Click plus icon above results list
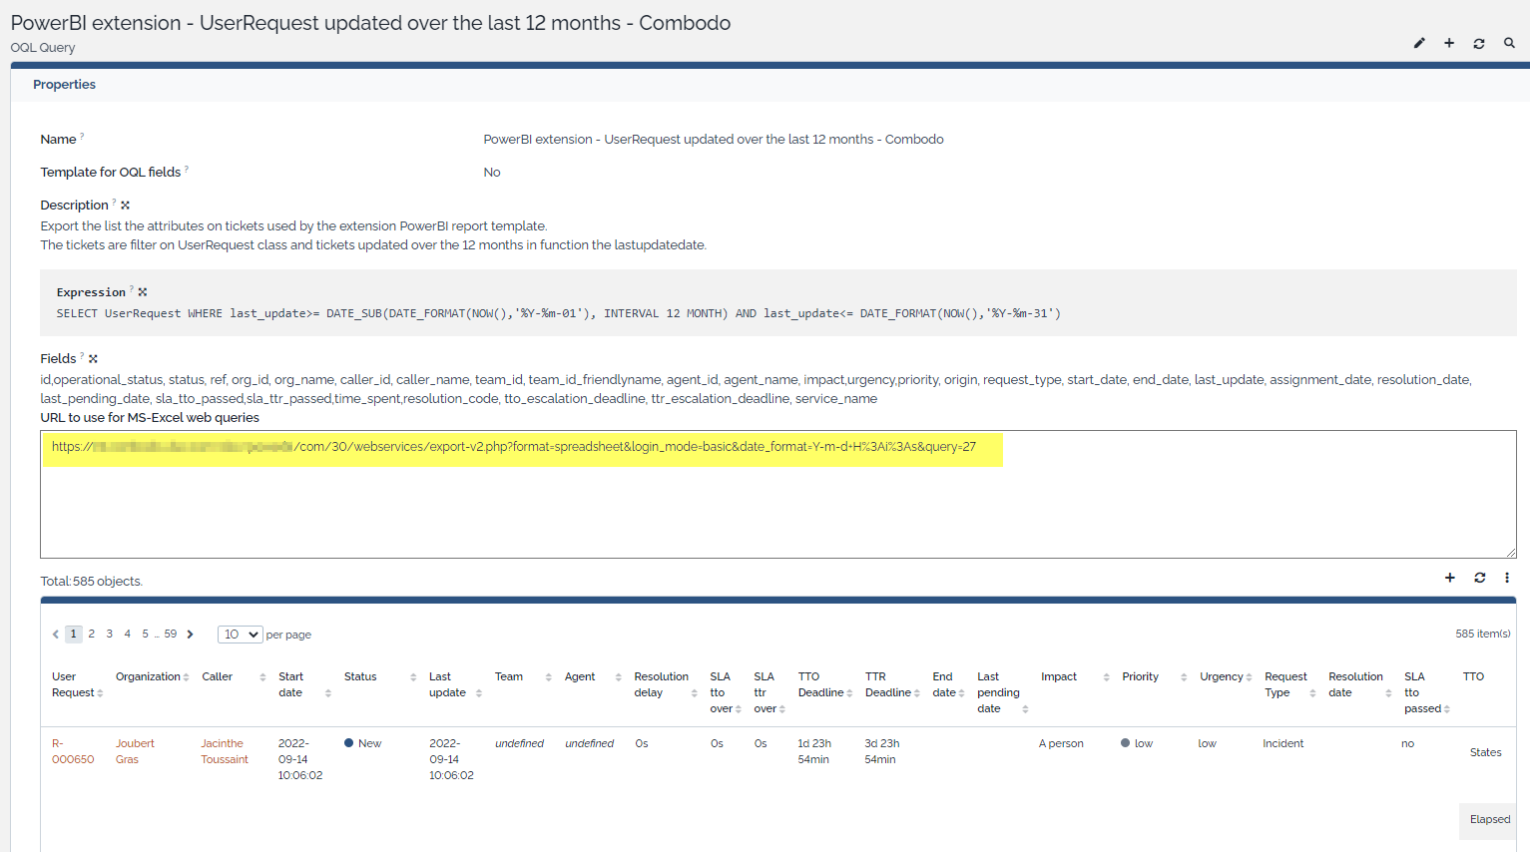 pyautogui.click(x=1450, y=578)
